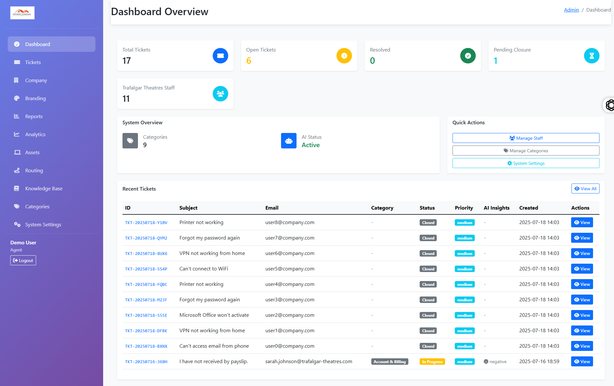Click the company logo in the sidebar
Viewport: 614px width, 386px height.
22,13
